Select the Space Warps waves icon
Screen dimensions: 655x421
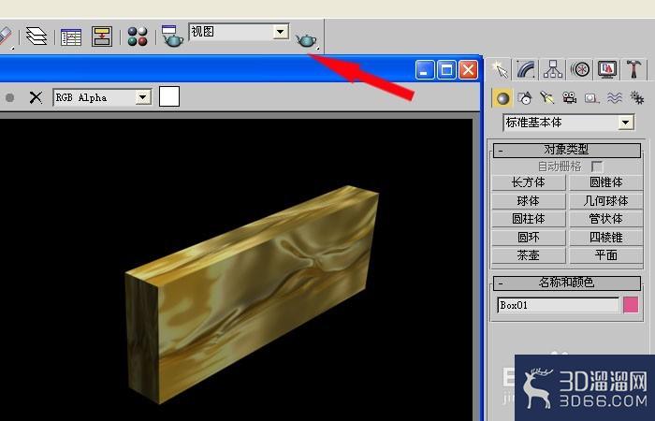tap(615, 98)
